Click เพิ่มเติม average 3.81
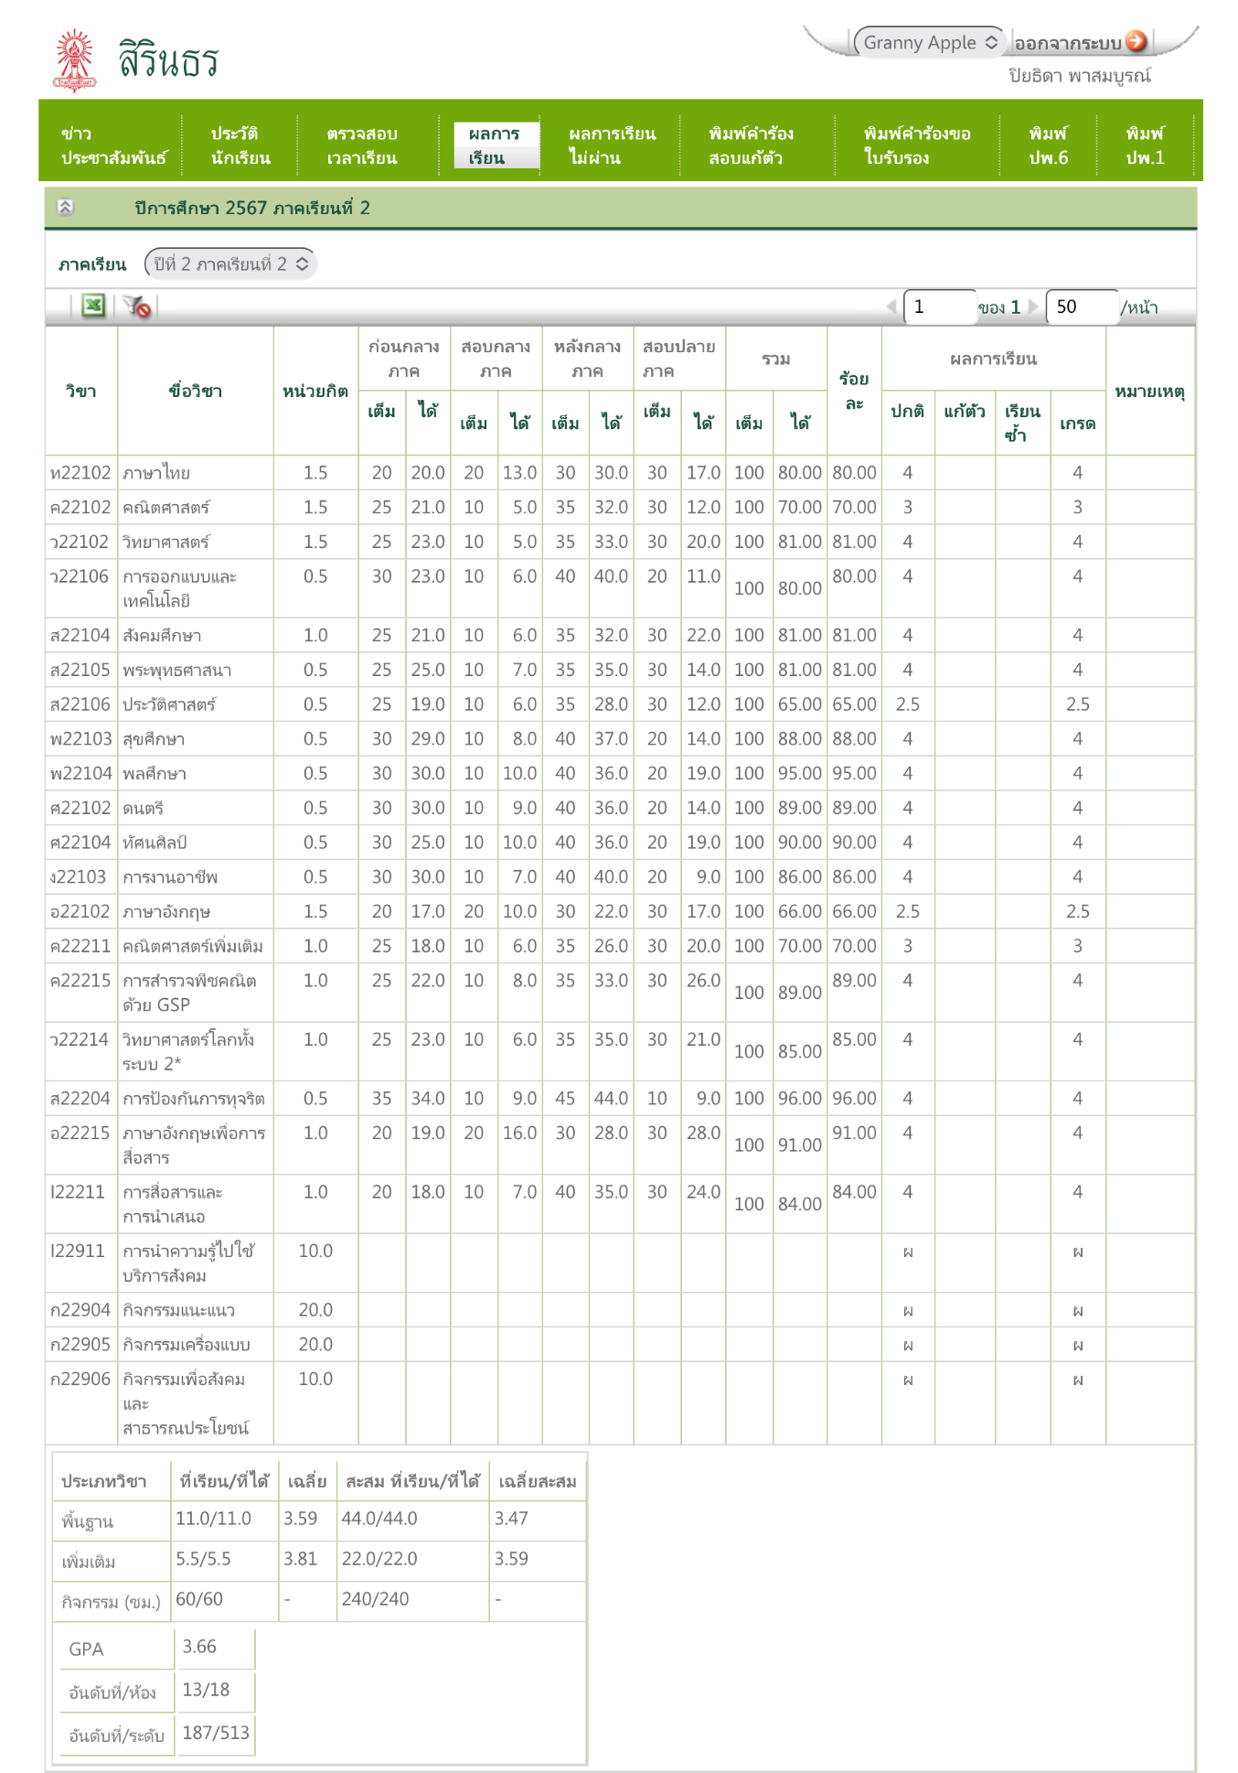Image resolution: width=1238 pixels, height=1773 pixels. tap(301, 1559)
